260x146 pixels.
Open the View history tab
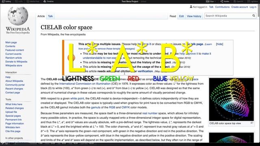(194, 16)
